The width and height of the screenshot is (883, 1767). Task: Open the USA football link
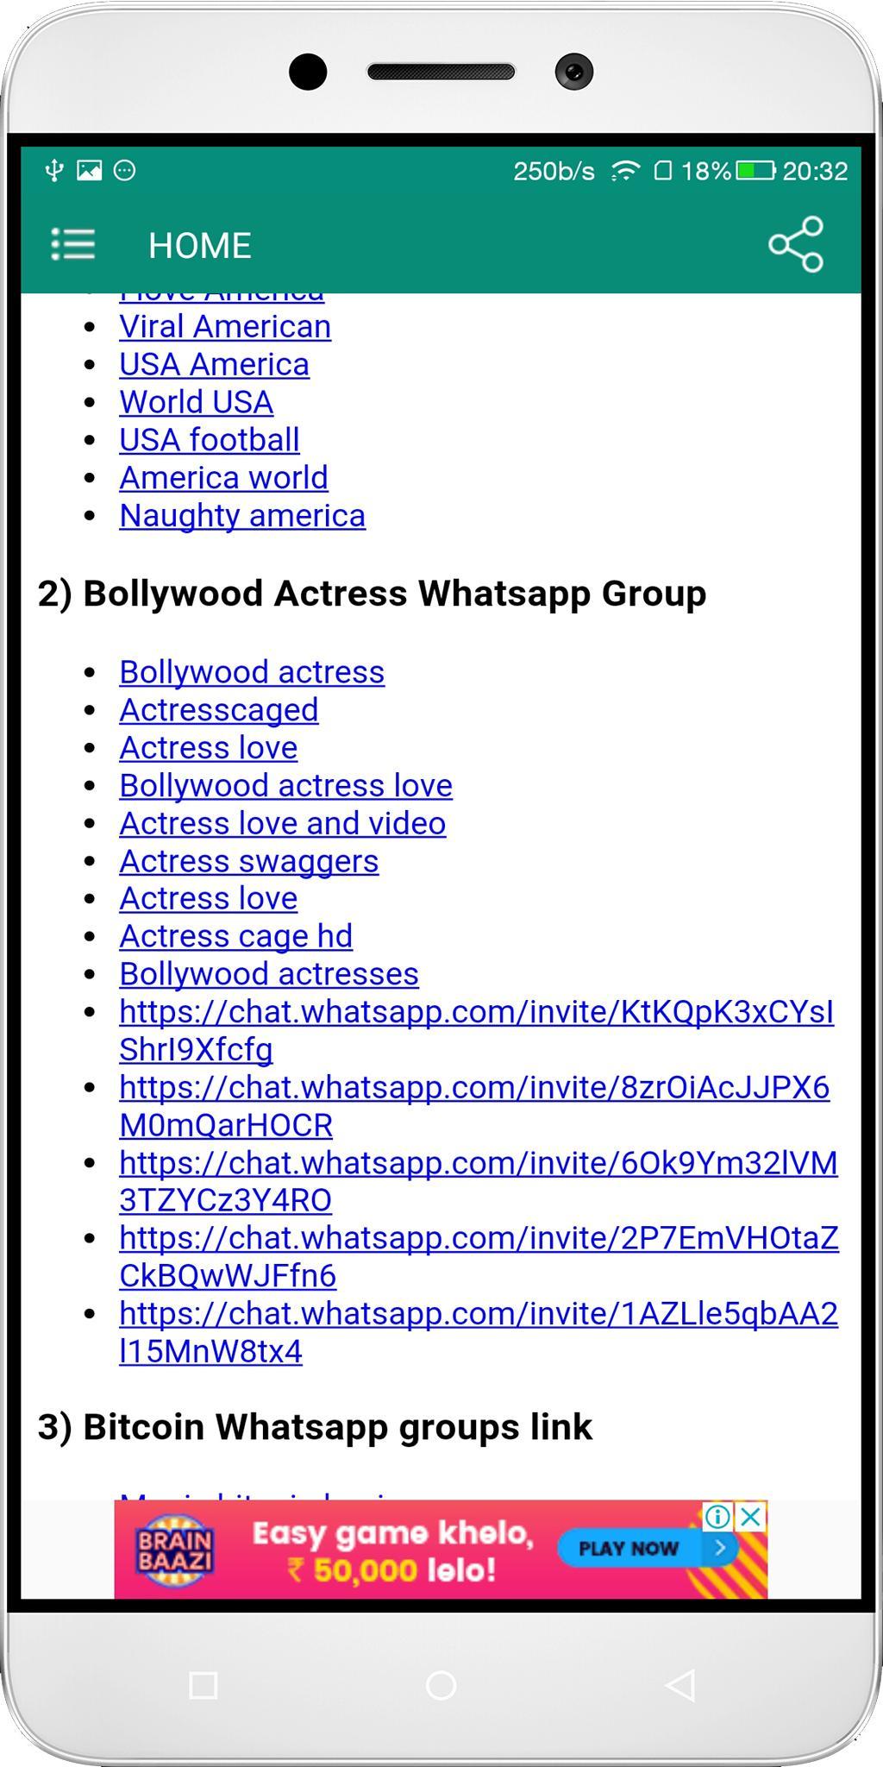(210, 440)
